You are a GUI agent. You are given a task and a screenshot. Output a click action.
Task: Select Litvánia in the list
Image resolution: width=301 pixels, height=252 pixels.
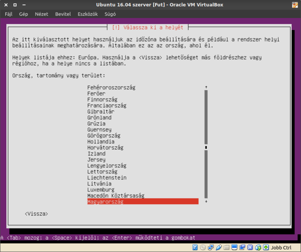99,183
